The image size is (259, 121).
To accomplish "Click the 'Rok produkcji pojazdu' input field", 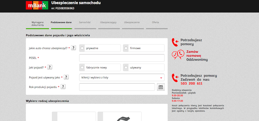I will pyautogui.click(x=117, y=87).
